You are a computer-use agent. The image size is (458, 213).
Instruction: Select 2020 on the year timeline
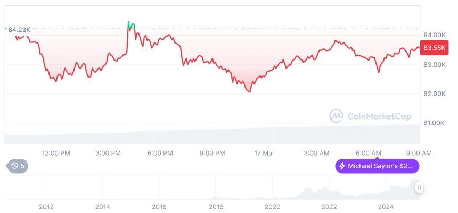point(272,206)
